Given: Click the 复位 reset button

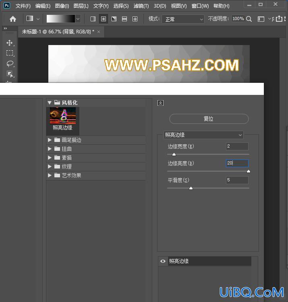Looking at the screenshot, I should [x=209, y=119].
